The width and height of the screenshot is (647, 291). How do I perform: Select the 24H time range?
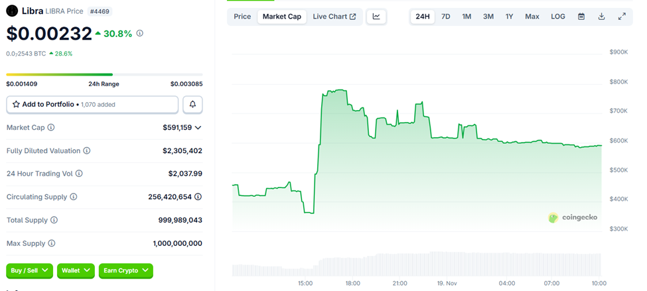click(422, 17)
